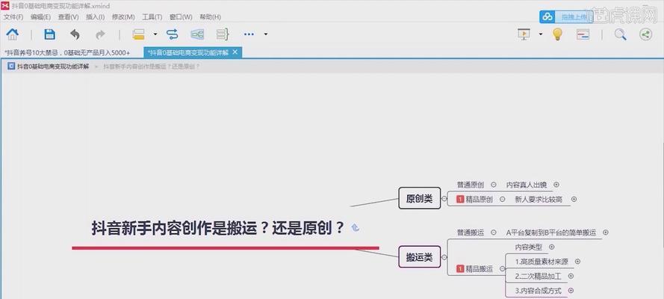
Task: Open the 工具(T) menu
Action: coord(152,17)
